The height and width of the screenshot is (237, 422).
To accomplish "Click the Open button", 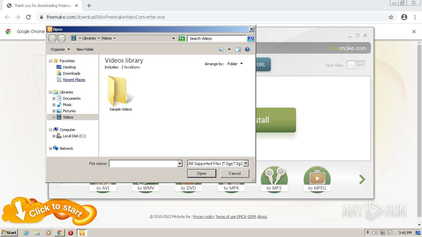I will coord(201,173).
